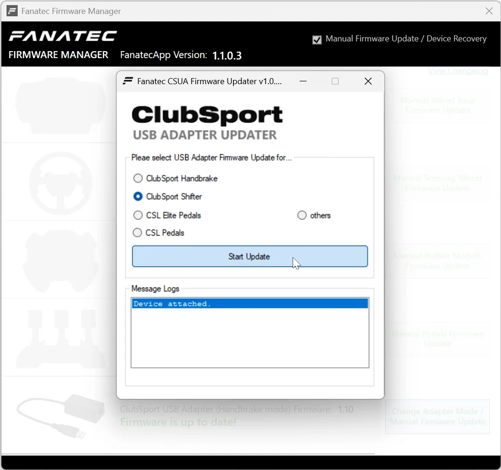The width and height of the screenshot is (501, 470).
Task: Click the wheel base device icon
Action: [x=60, y=105]
